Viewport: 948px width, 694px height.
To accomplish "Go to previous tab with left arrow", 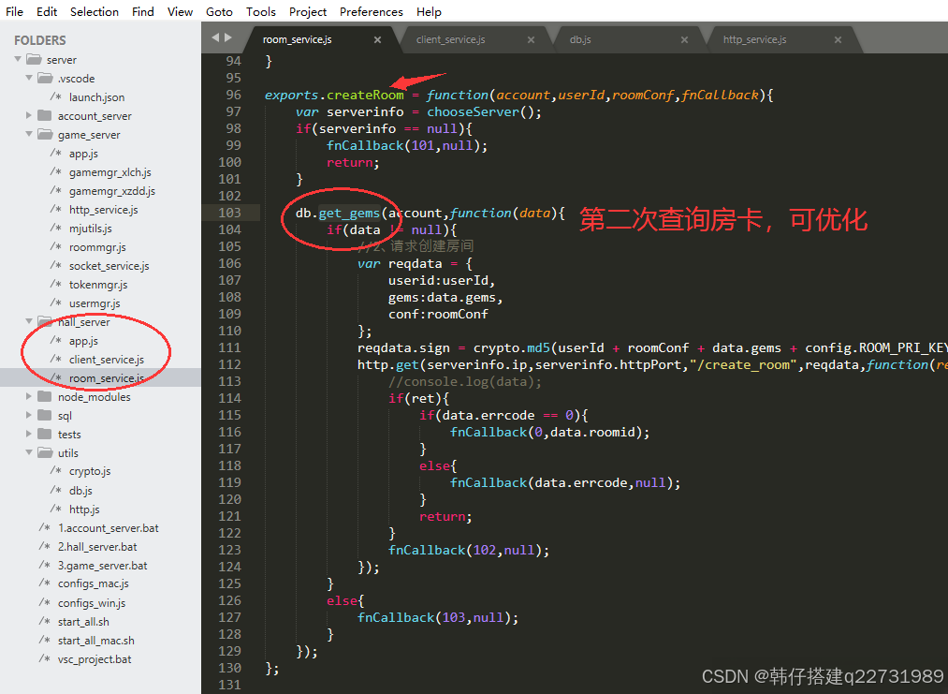I will [x=214, y=37].
